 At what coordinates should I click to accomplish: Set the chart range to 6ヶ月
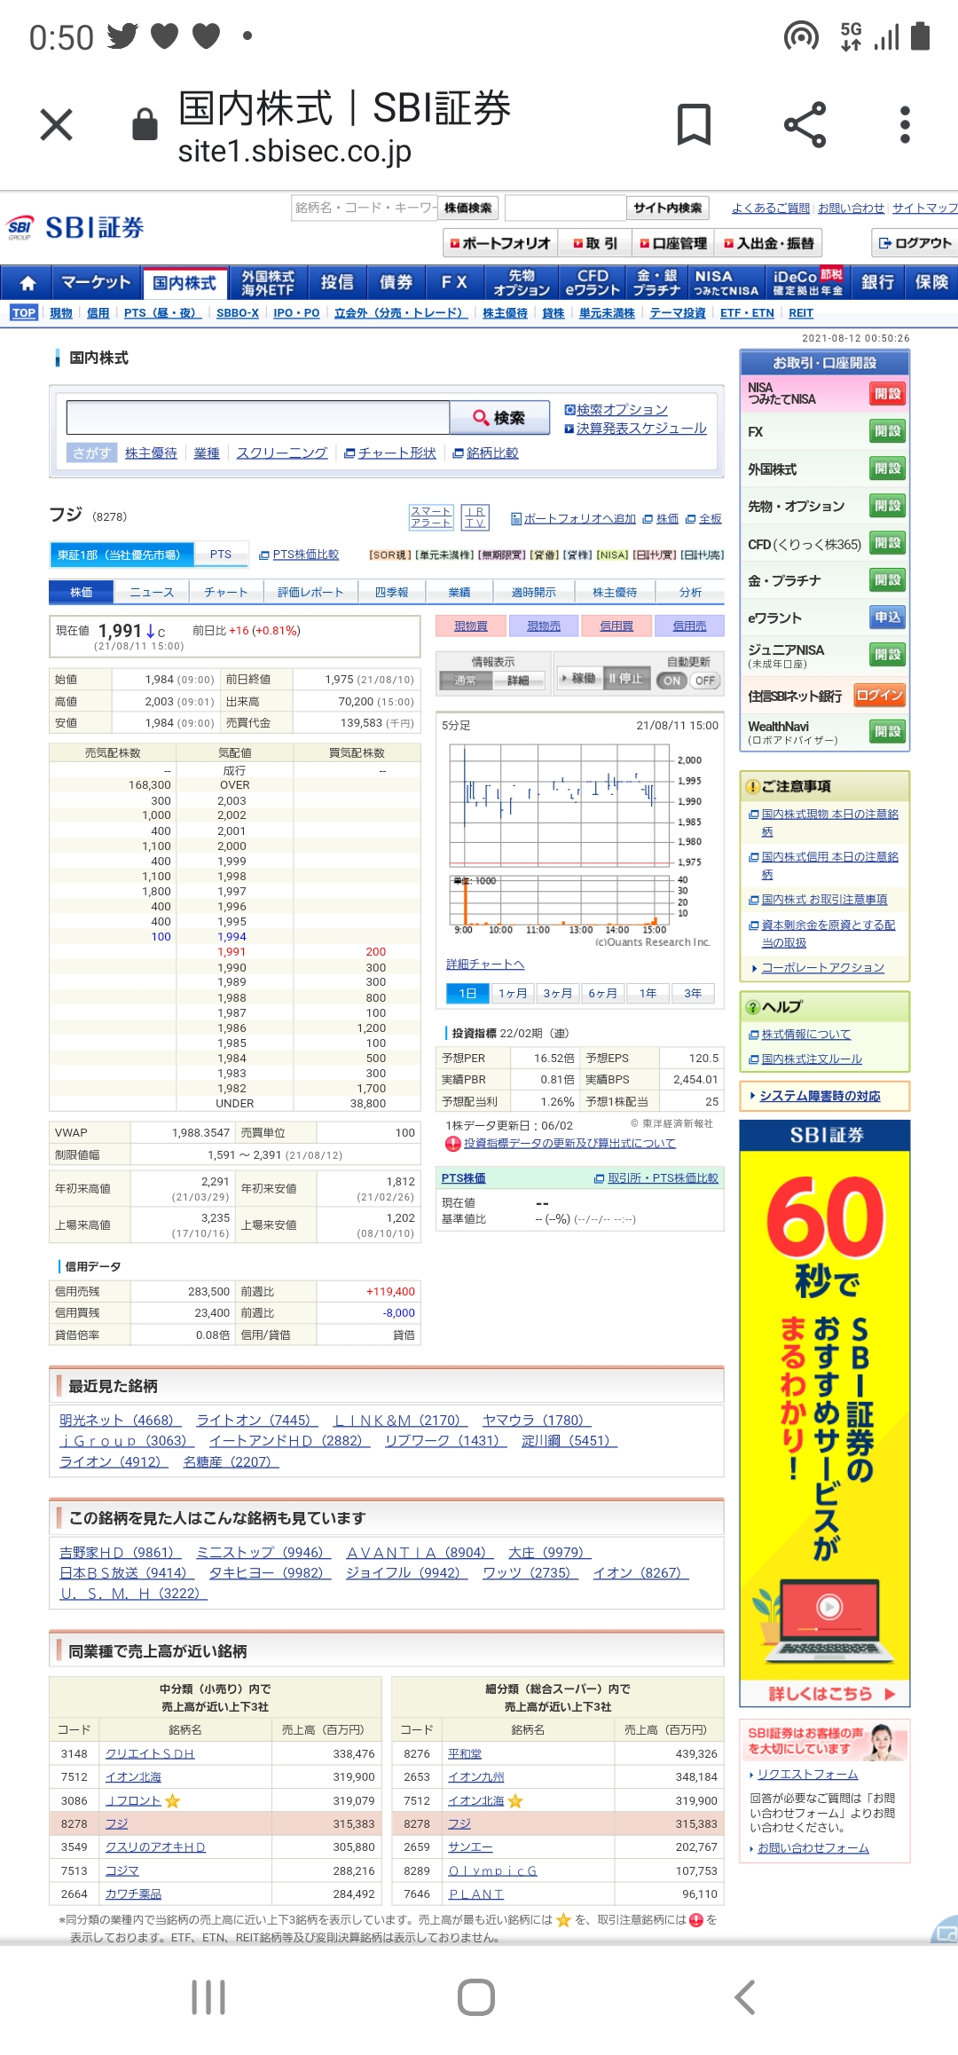point(603,993)
